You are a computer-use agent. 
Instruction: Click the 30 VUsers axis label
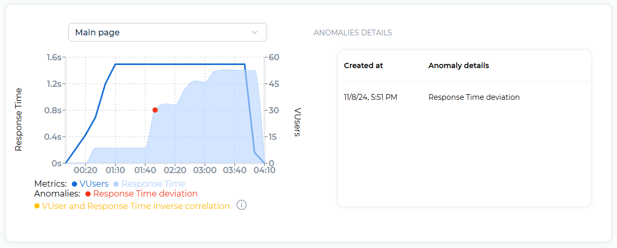(274, 110)
